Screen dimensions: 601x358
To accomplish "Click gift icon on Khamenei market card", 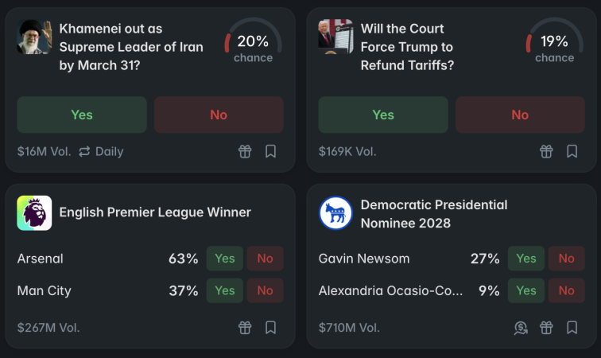I will pos(245,151).
